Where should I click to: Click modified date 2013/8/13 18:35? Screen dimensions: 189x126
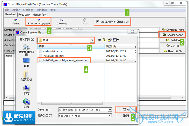tap(116, 60)
